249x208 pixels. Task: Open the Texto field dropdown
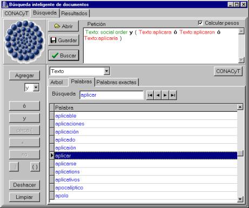coord(106,71)
